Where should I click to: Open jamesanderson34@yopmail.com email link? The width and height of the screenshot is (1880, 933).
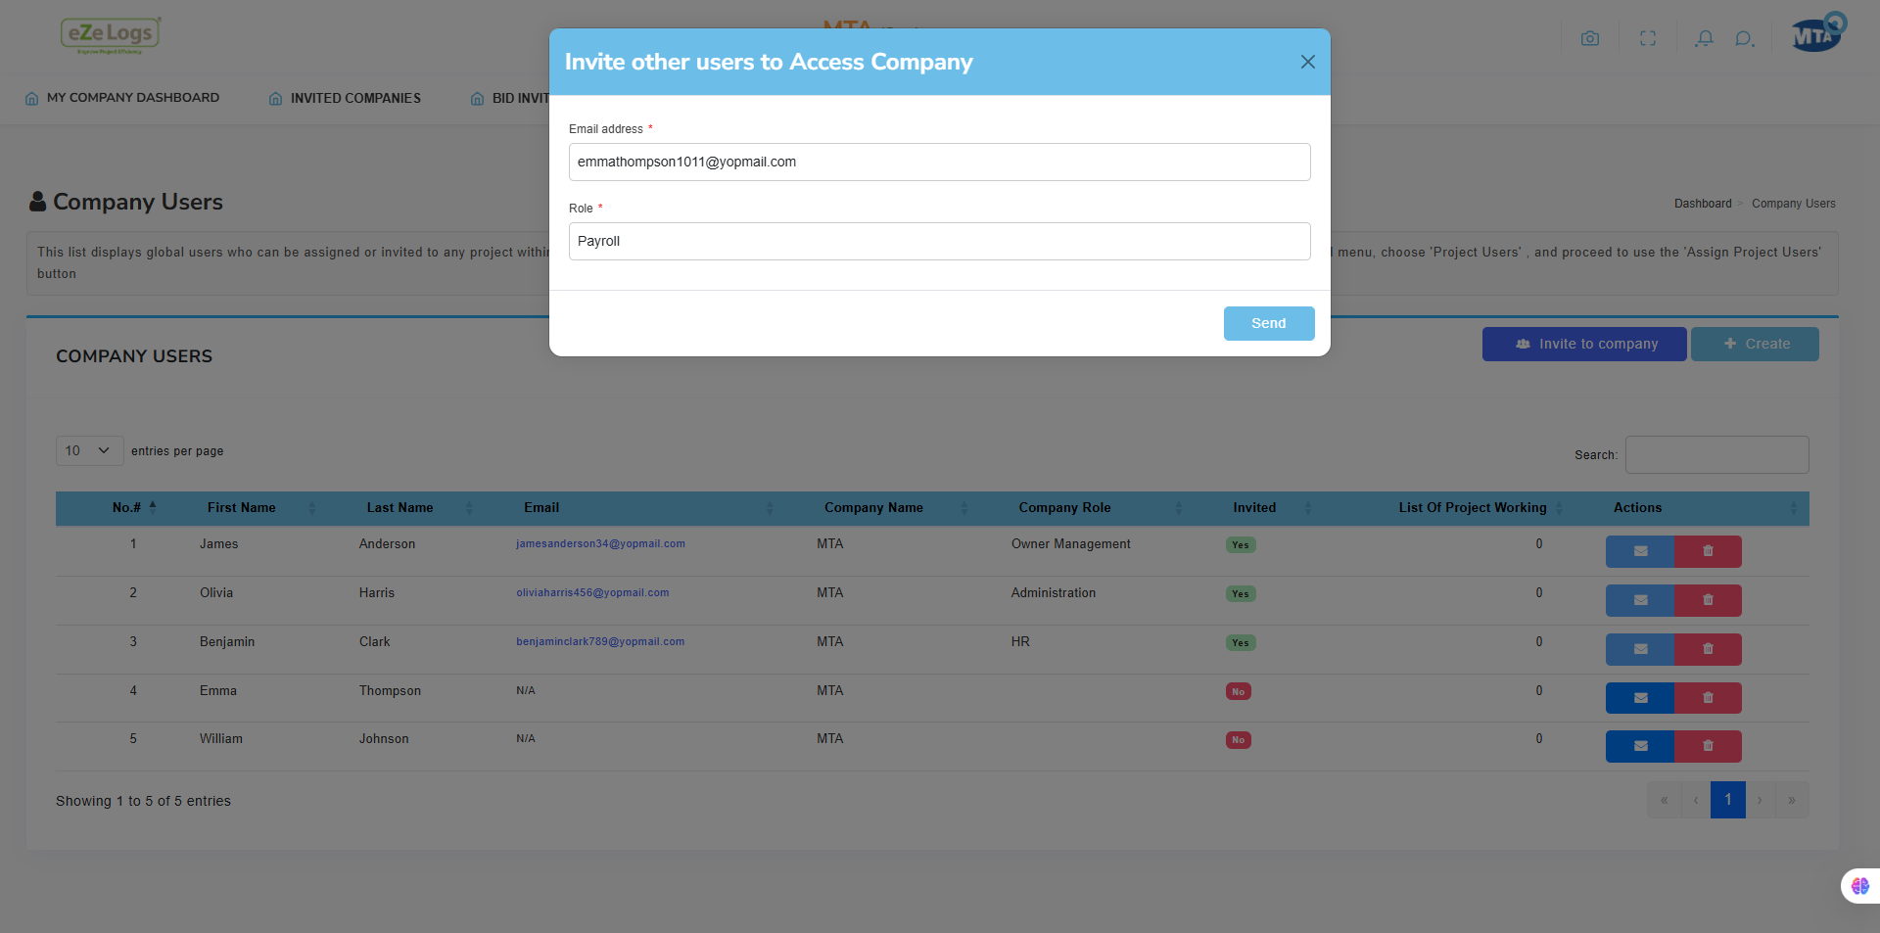[x=600, y=544]
